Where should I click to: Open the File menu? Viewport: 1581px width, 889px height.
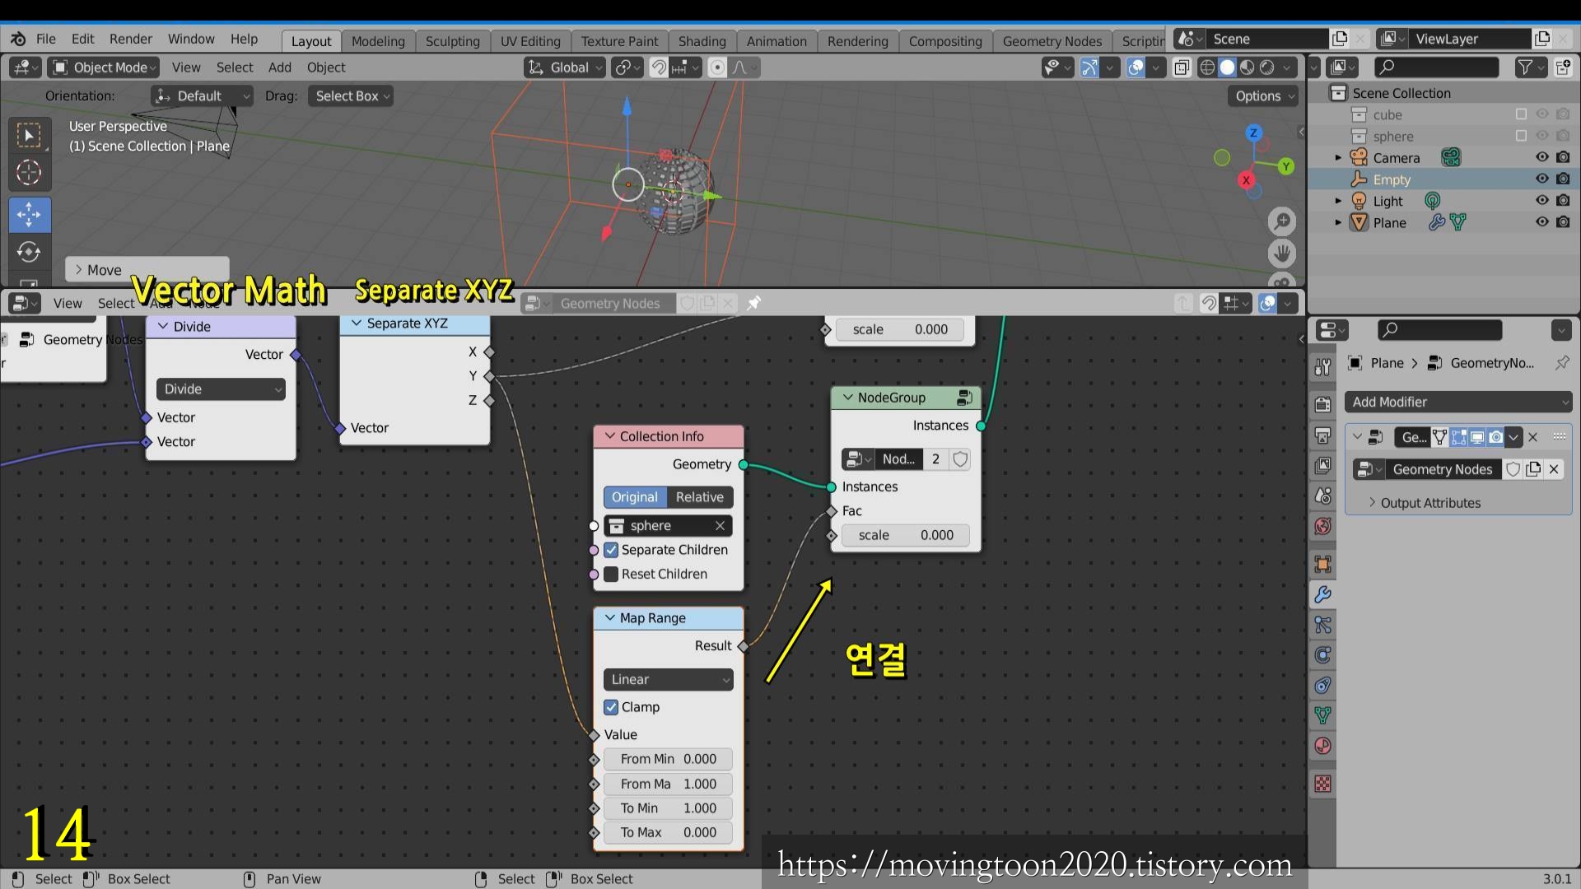[x=46, y=39]
